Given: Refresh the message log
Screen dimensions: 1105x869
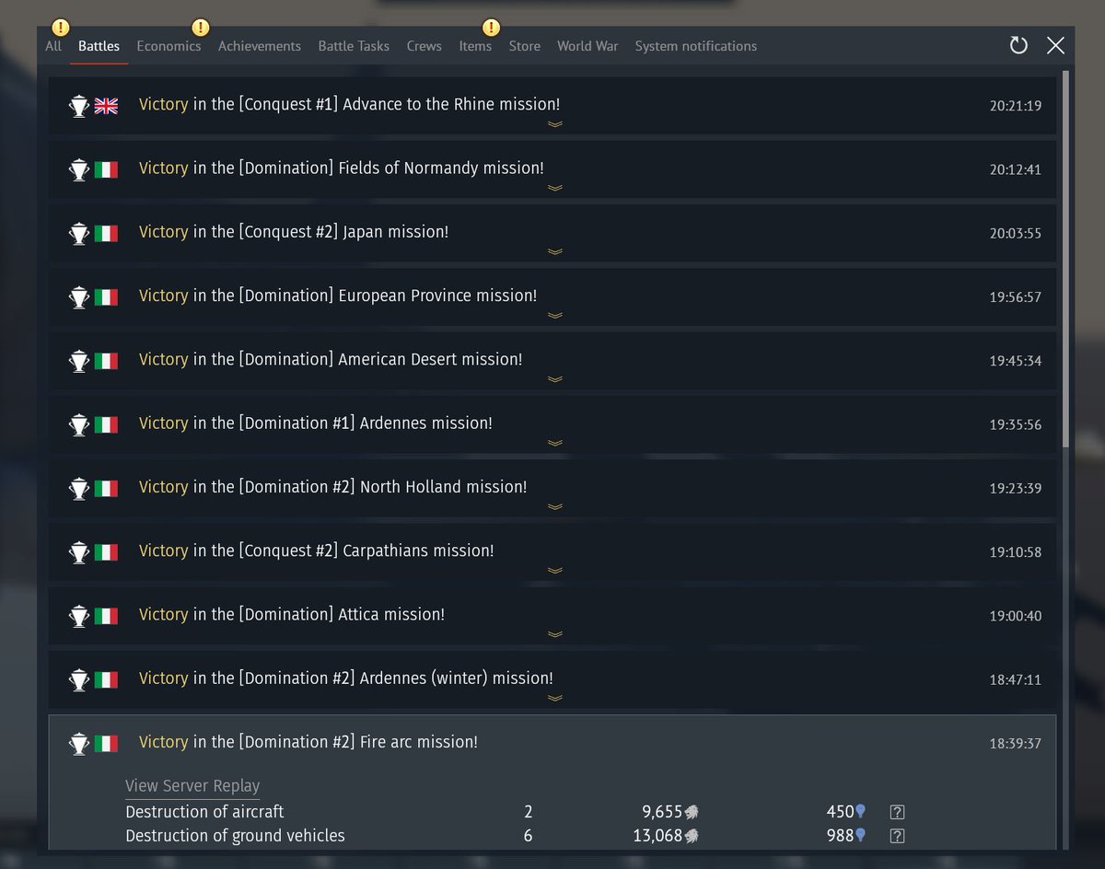Looking at the screenshot, I should [1018, 45].
